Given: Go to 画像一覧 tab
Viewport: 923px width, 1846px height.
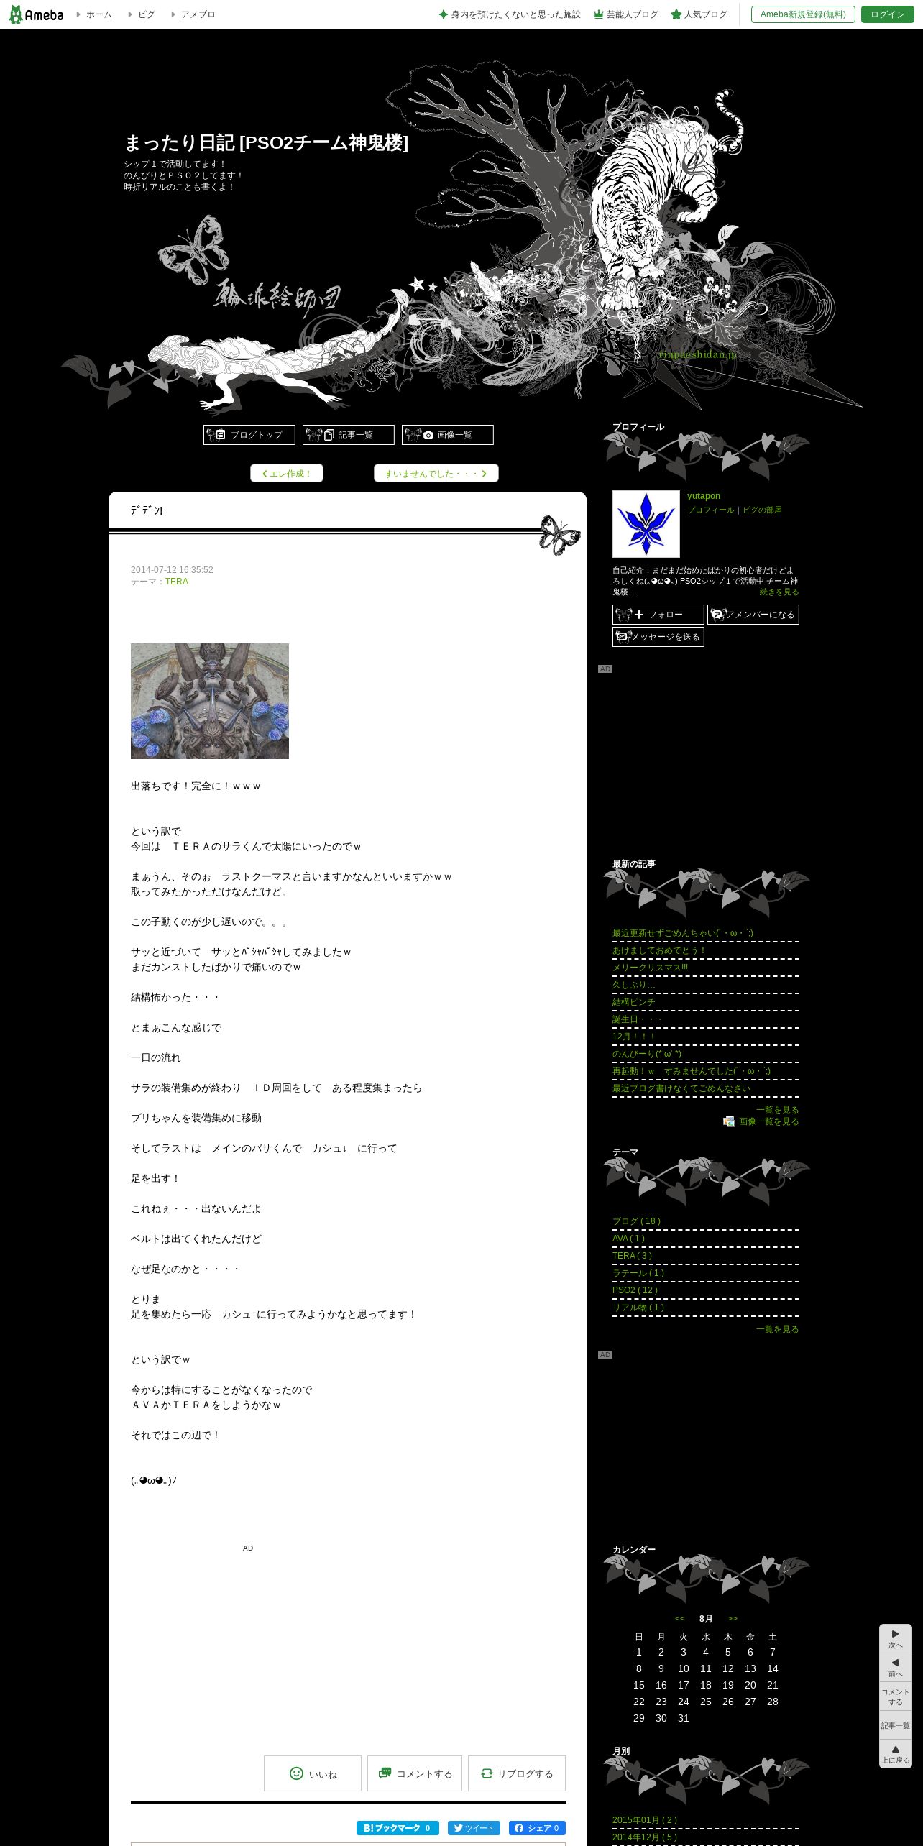Looking at the screenshot, I should tap(448, 435).
